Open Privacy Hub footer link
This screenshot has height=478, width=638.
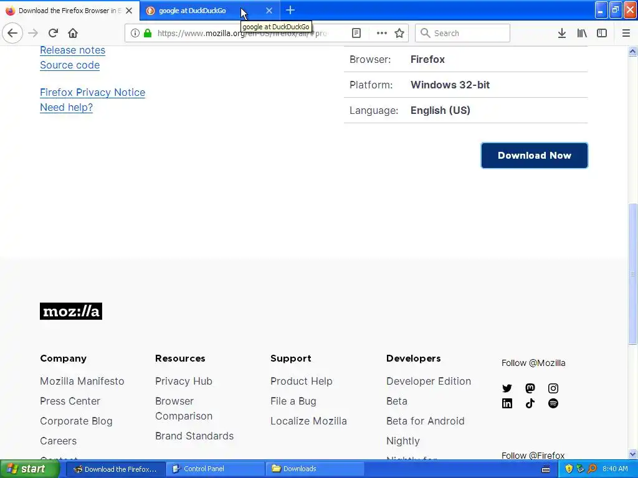(x=184, y=382)
